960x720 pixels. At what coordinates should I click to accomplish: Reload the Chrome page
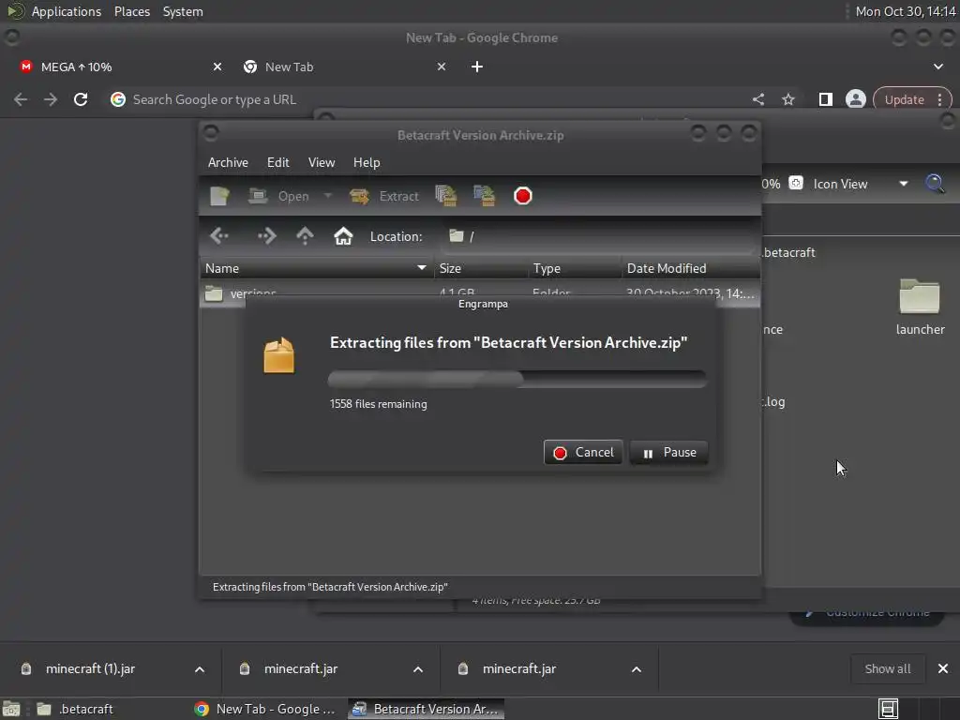(x=81, y=99)
